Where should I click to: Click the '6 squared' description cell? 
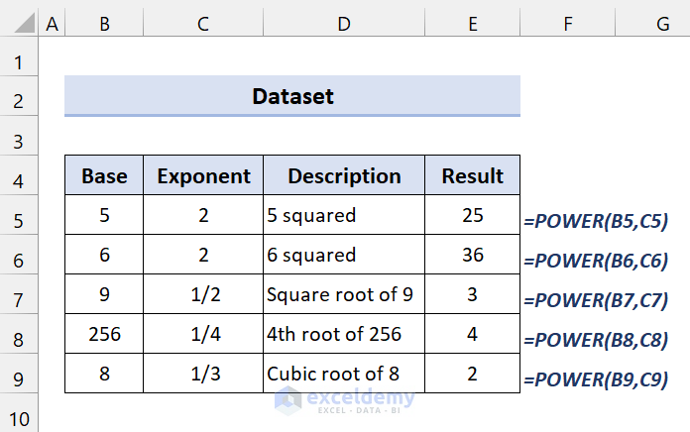coord(344,255)
